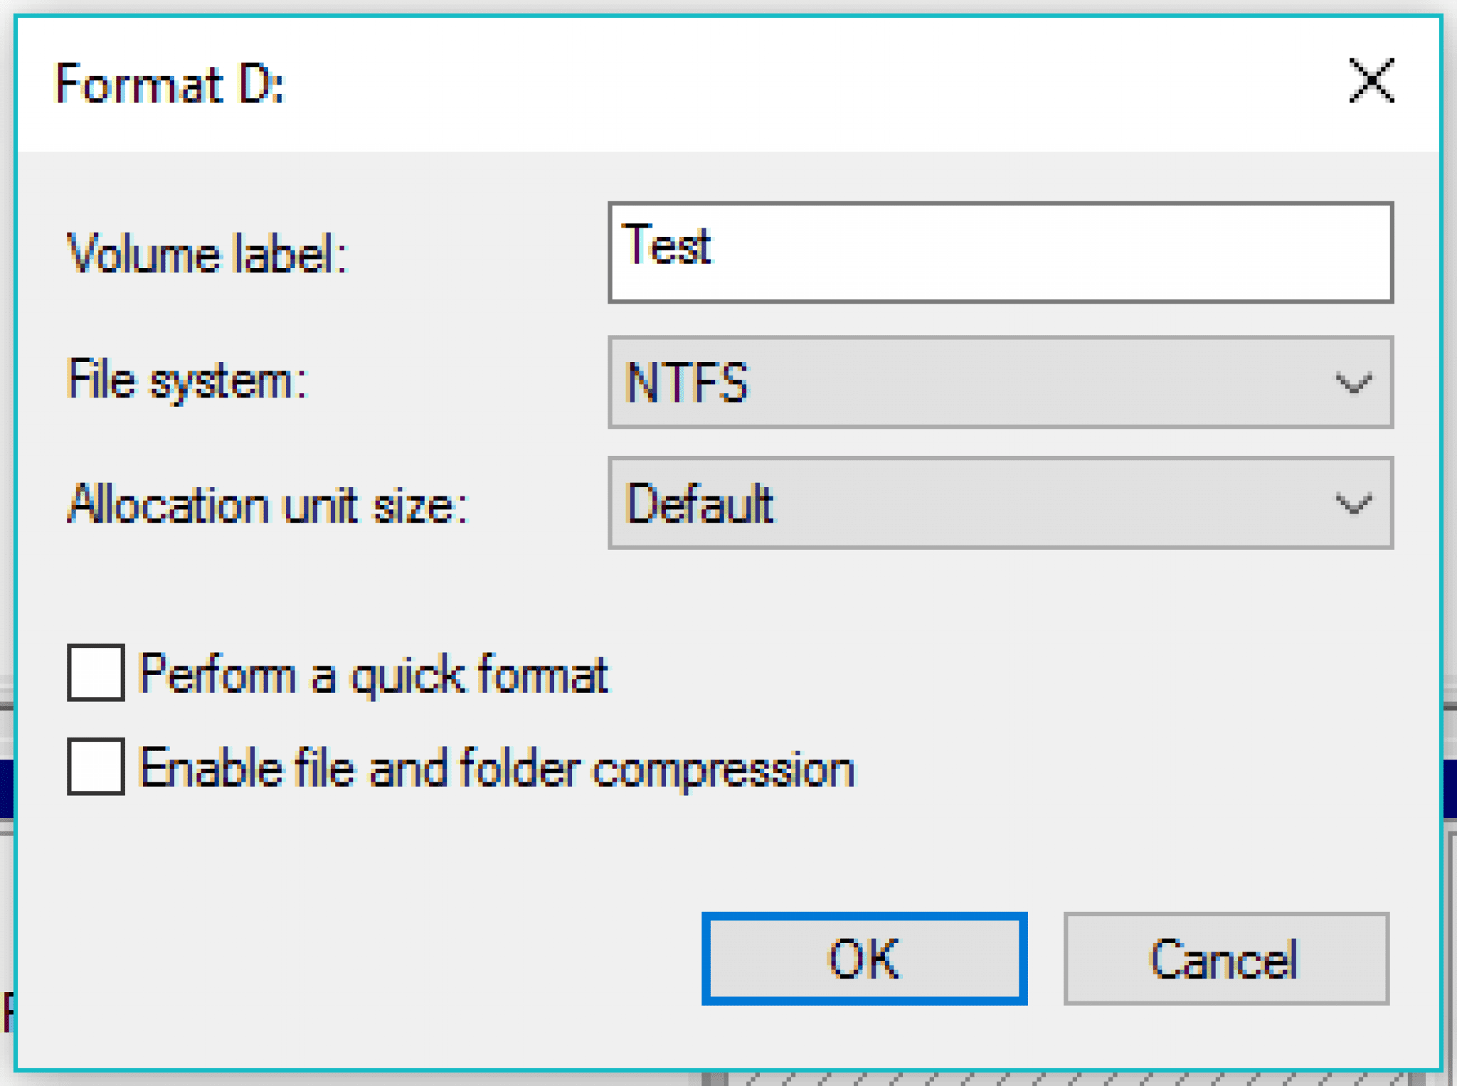1457x1086 pixels.
Task: Toggle quick format via its text label
Action: (x=373, y=674)
